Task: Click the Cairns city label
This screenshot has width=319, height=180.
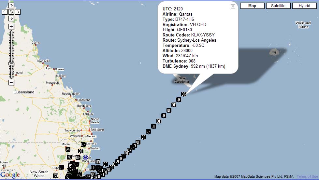Action: [36, 43]
